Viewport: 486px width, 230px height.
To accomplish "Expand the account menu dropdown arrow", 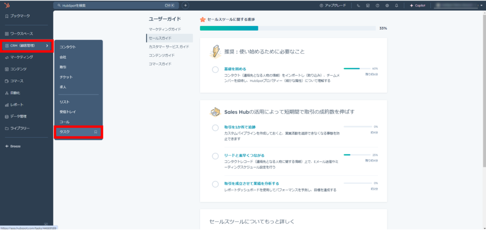I will coord(481,6).
